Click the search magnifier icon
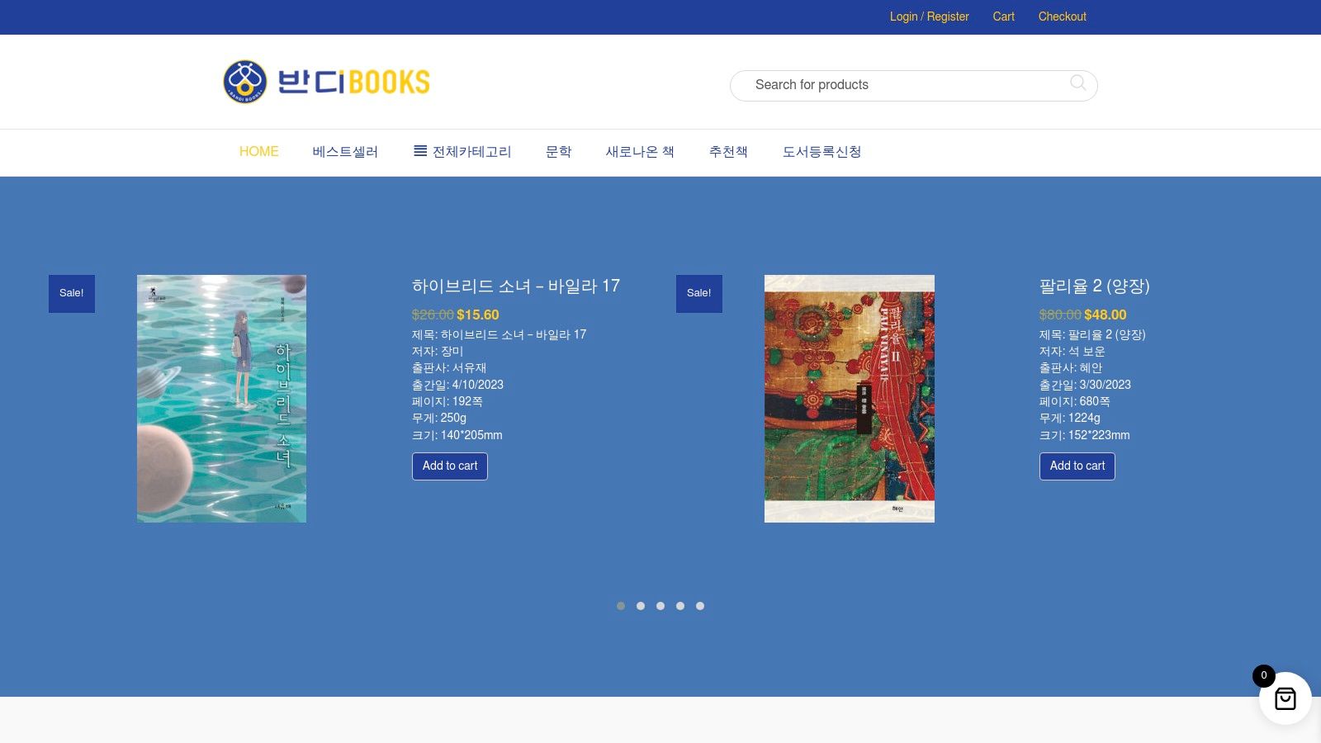The image size is (1321, 743). (1078, 83)
